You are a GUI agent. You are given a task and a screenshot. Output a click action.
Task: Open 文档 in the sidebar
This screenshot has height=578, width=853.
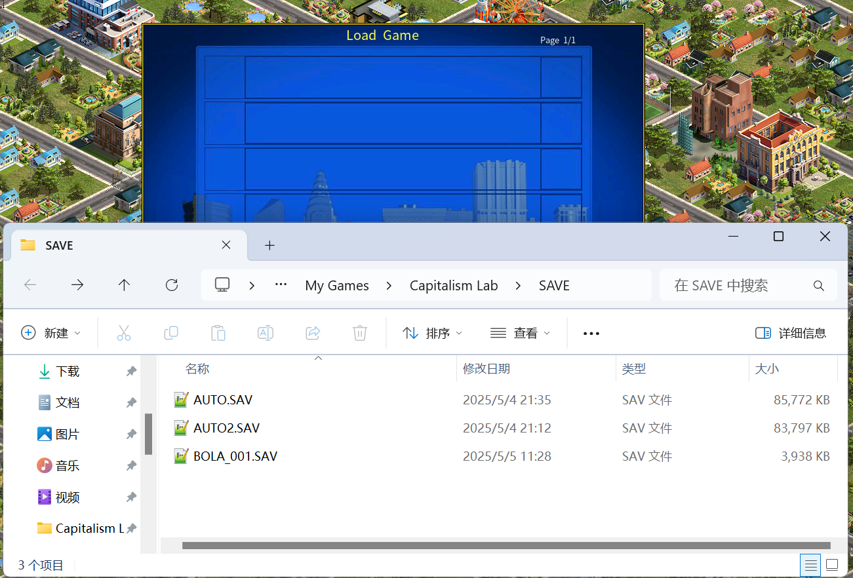[x=68, y=402]
